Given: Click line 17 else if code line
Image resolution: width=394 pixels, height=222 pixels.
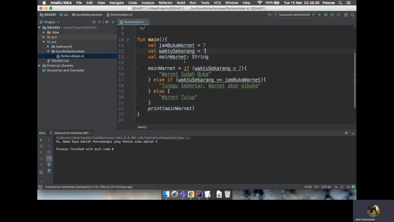Looking at the screenshot, I should coord(207,80).
